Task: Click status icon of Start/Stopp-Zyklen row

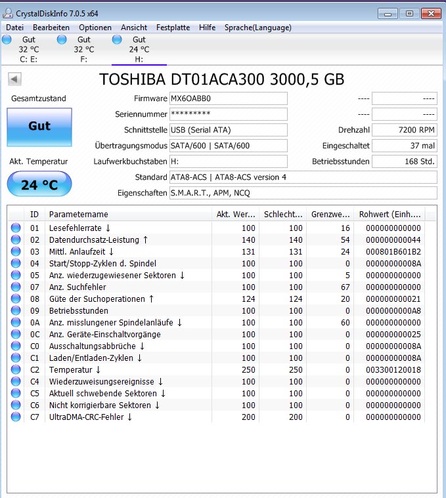Action: (x=16, y=263)
